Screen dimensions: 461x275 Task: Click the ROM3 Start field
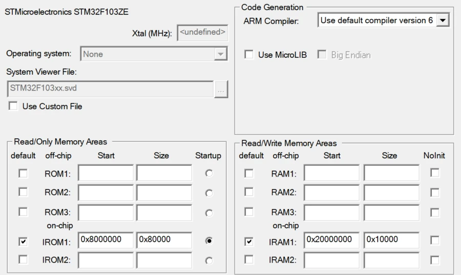click(106, 213)
